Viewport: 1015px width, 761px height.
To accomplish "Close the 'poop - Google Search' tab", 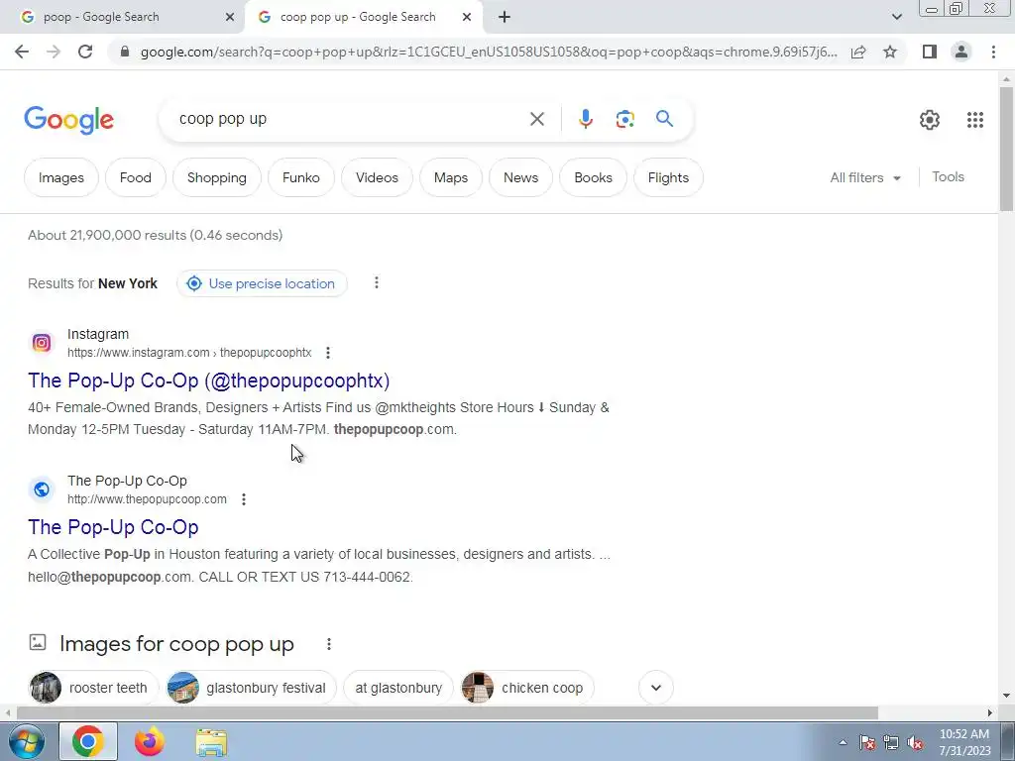I will (x=230, y=17).
